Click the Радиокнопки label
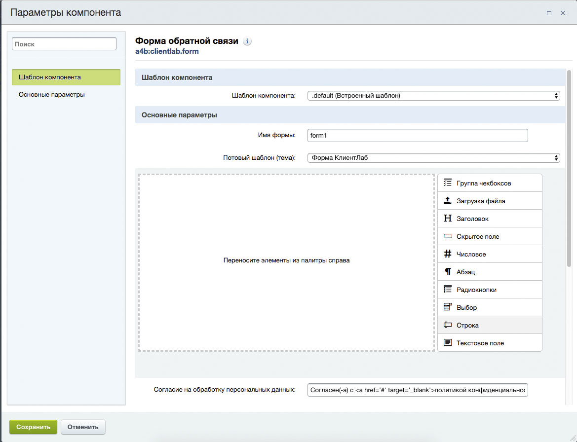Screen dimensions: 577x442 [x=476, y=290]
